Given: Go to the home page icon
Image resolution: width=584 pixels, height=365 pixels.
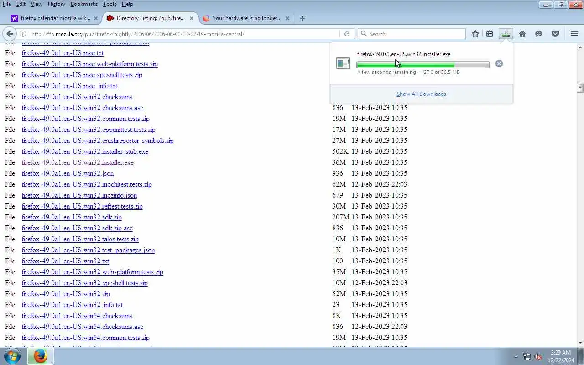Looking at the screenshot, I should (x=522, y=34).
